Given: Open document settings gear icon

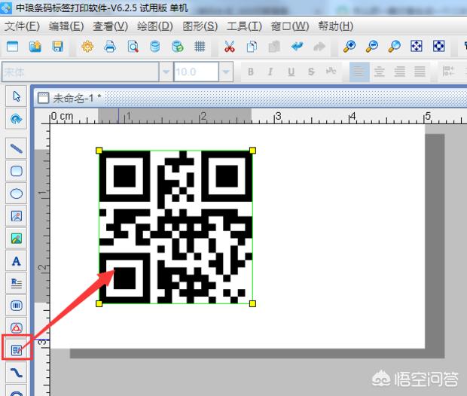Looking at the screenshot, I should [87, 47].
